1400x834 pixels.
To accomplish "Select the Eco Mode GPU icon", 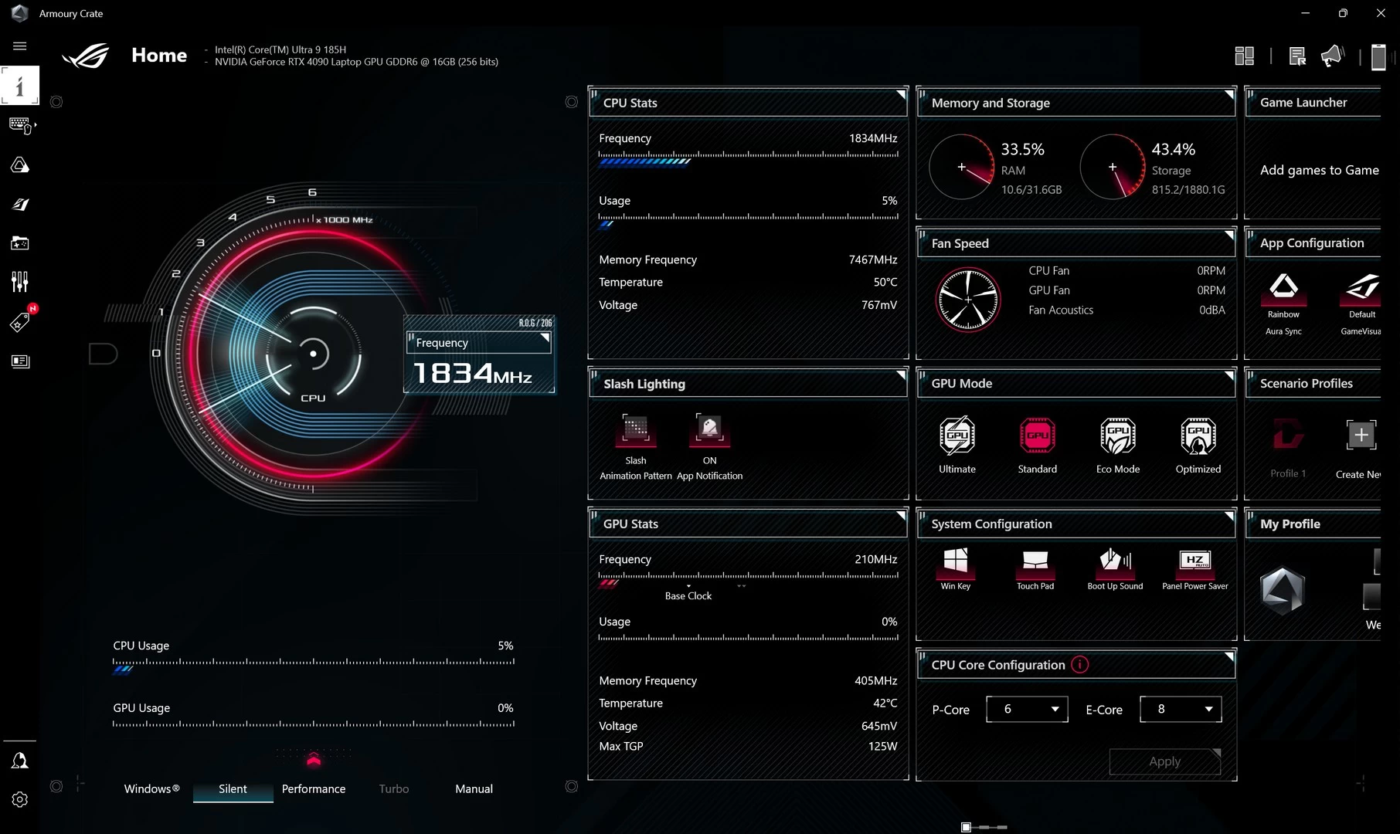I will click(1117, 436).
